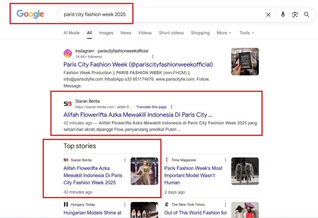The width and height of the screenshot is (318, 218).
Task: Open three-dot menu for Siaran Berita result
Action: click(172, 107)
